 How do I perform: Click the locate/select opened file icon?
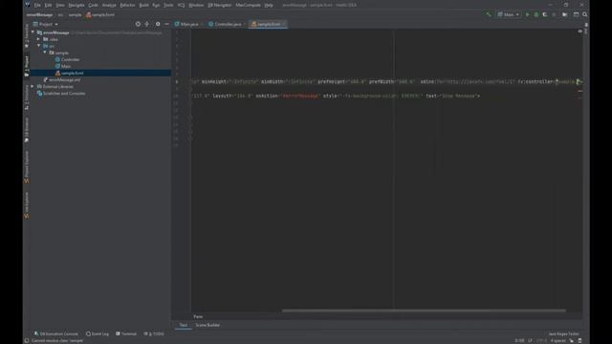pos(138,24)
